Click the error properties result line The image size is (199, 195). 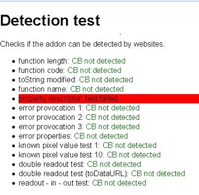click(x=73, y=136)
